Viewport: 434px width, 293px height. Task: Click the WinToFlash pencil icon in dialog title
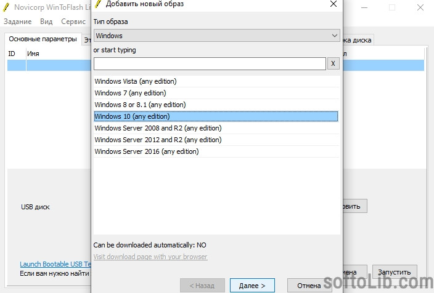(x=98, y=4)
